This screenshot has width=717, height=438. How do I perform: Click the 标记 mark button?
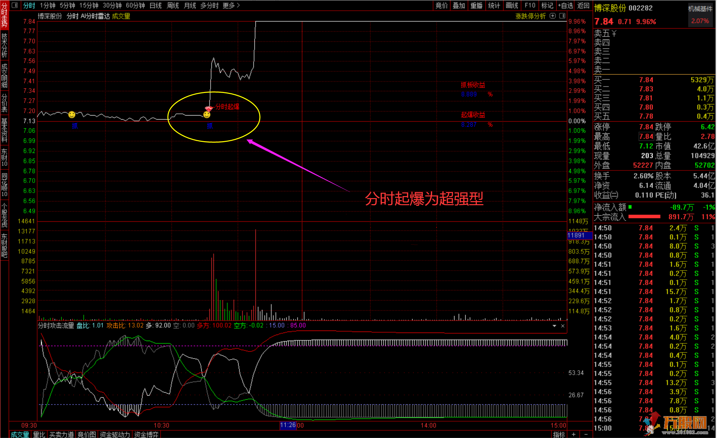pos(547,5)
